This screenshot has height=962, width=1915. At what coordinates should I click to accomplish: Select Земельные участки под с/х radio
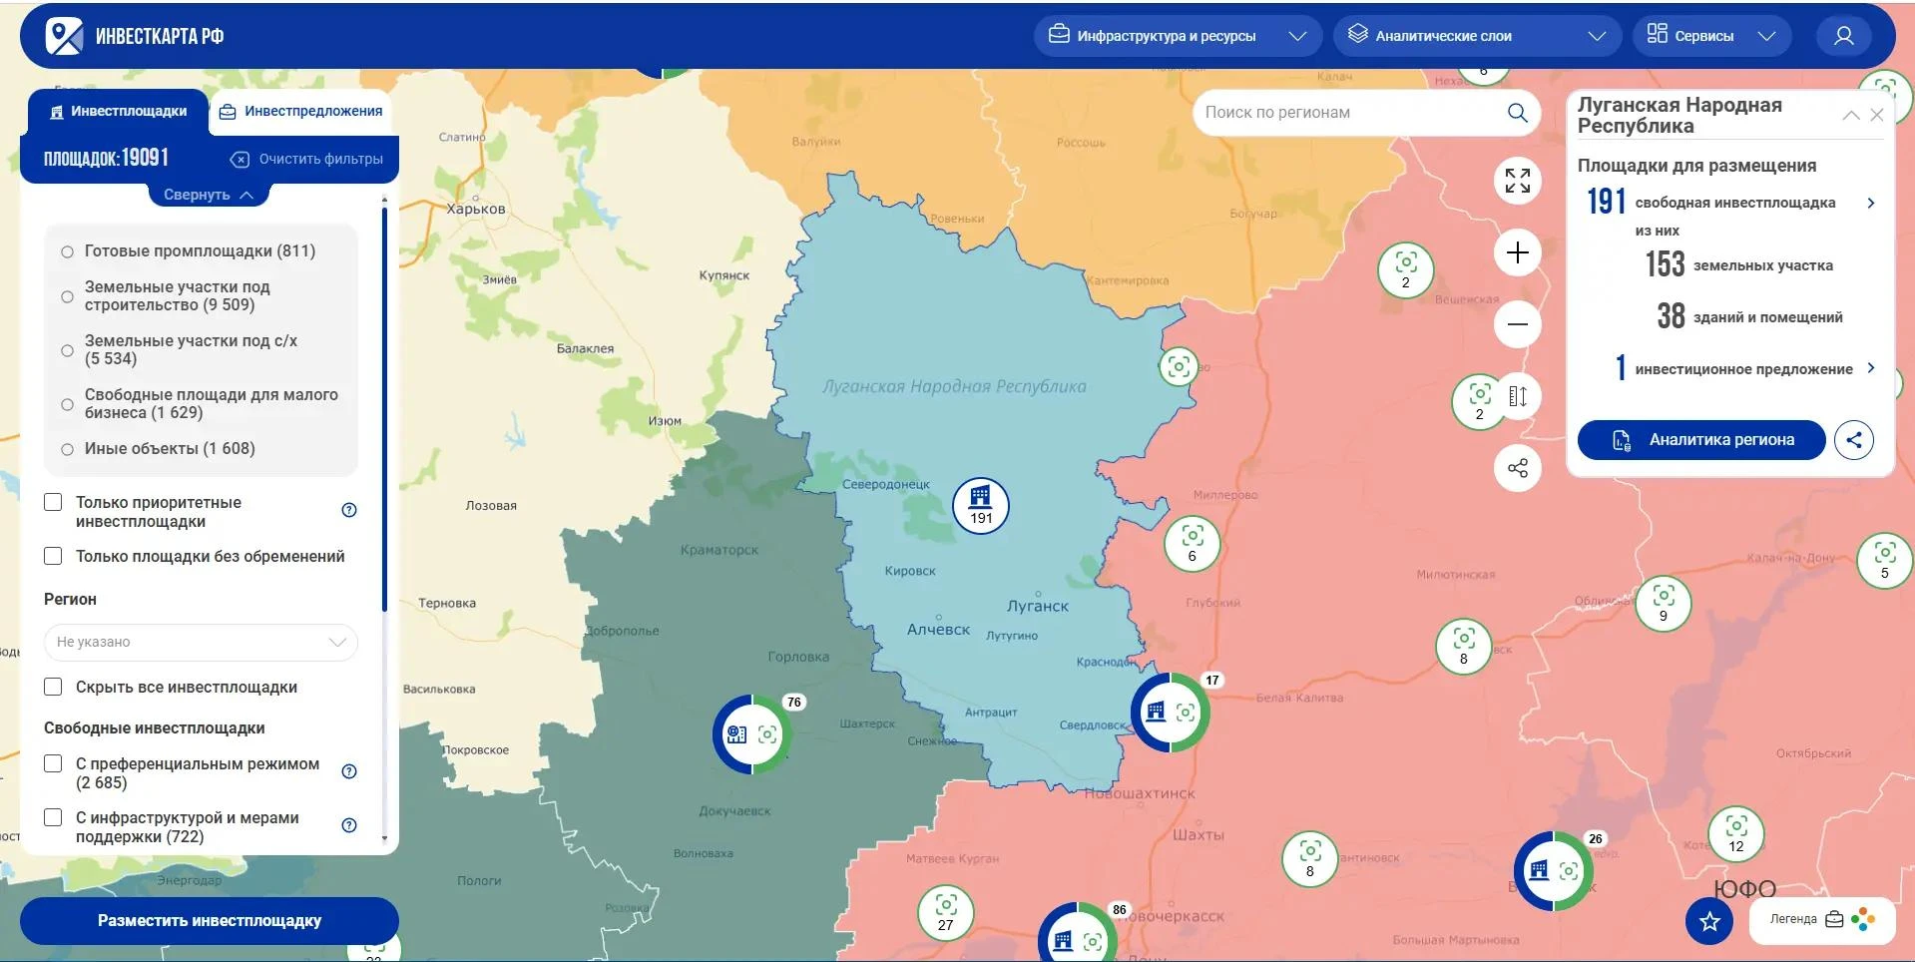coord(67,350)
